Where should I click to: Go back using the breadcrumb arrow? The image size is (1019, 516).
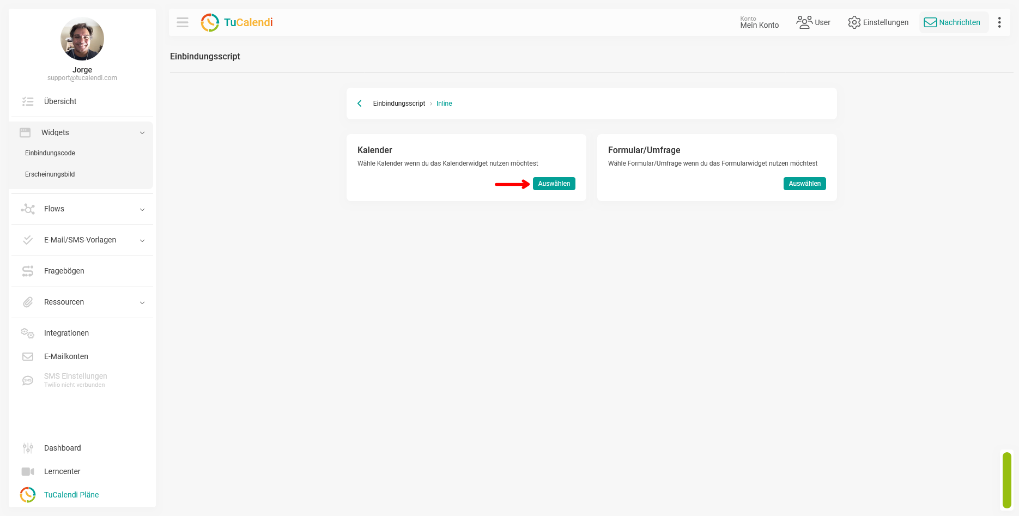click(360, 104)
